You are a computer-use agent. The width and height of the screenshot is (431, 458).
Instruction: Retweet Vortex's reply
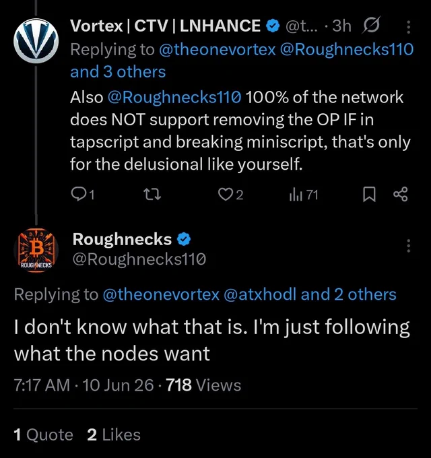pyautogui.click(x=153, y=195)
